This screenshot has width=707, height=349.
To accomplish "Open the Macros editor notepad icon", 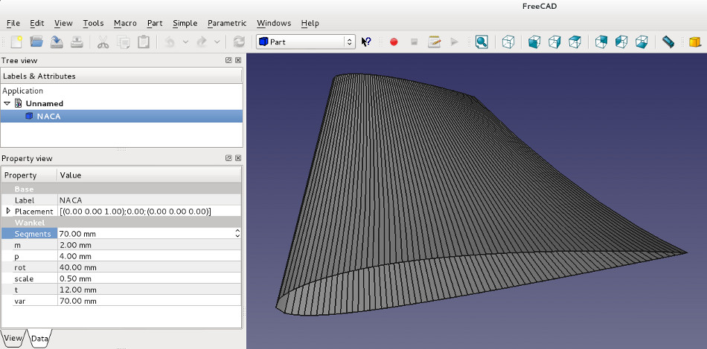I will pyautogui.click(x=434, y=42).
